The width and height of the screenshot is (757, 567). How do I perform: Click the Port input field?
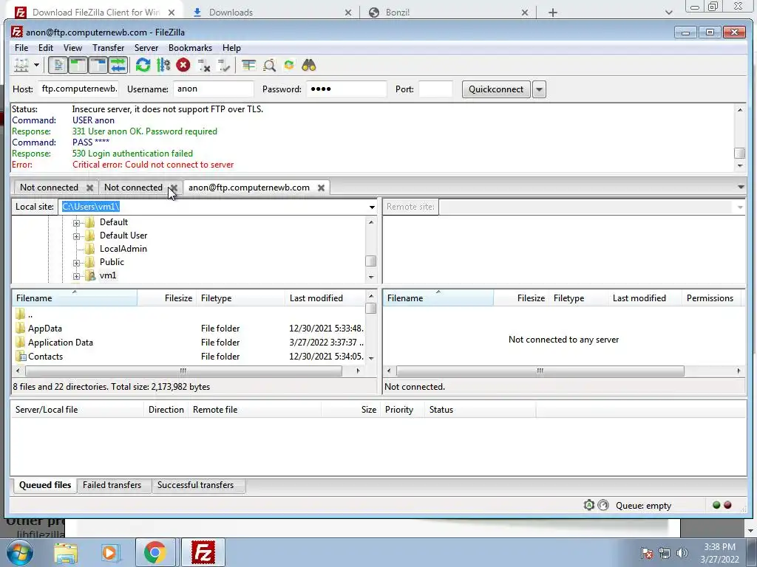tap(435, 89)
